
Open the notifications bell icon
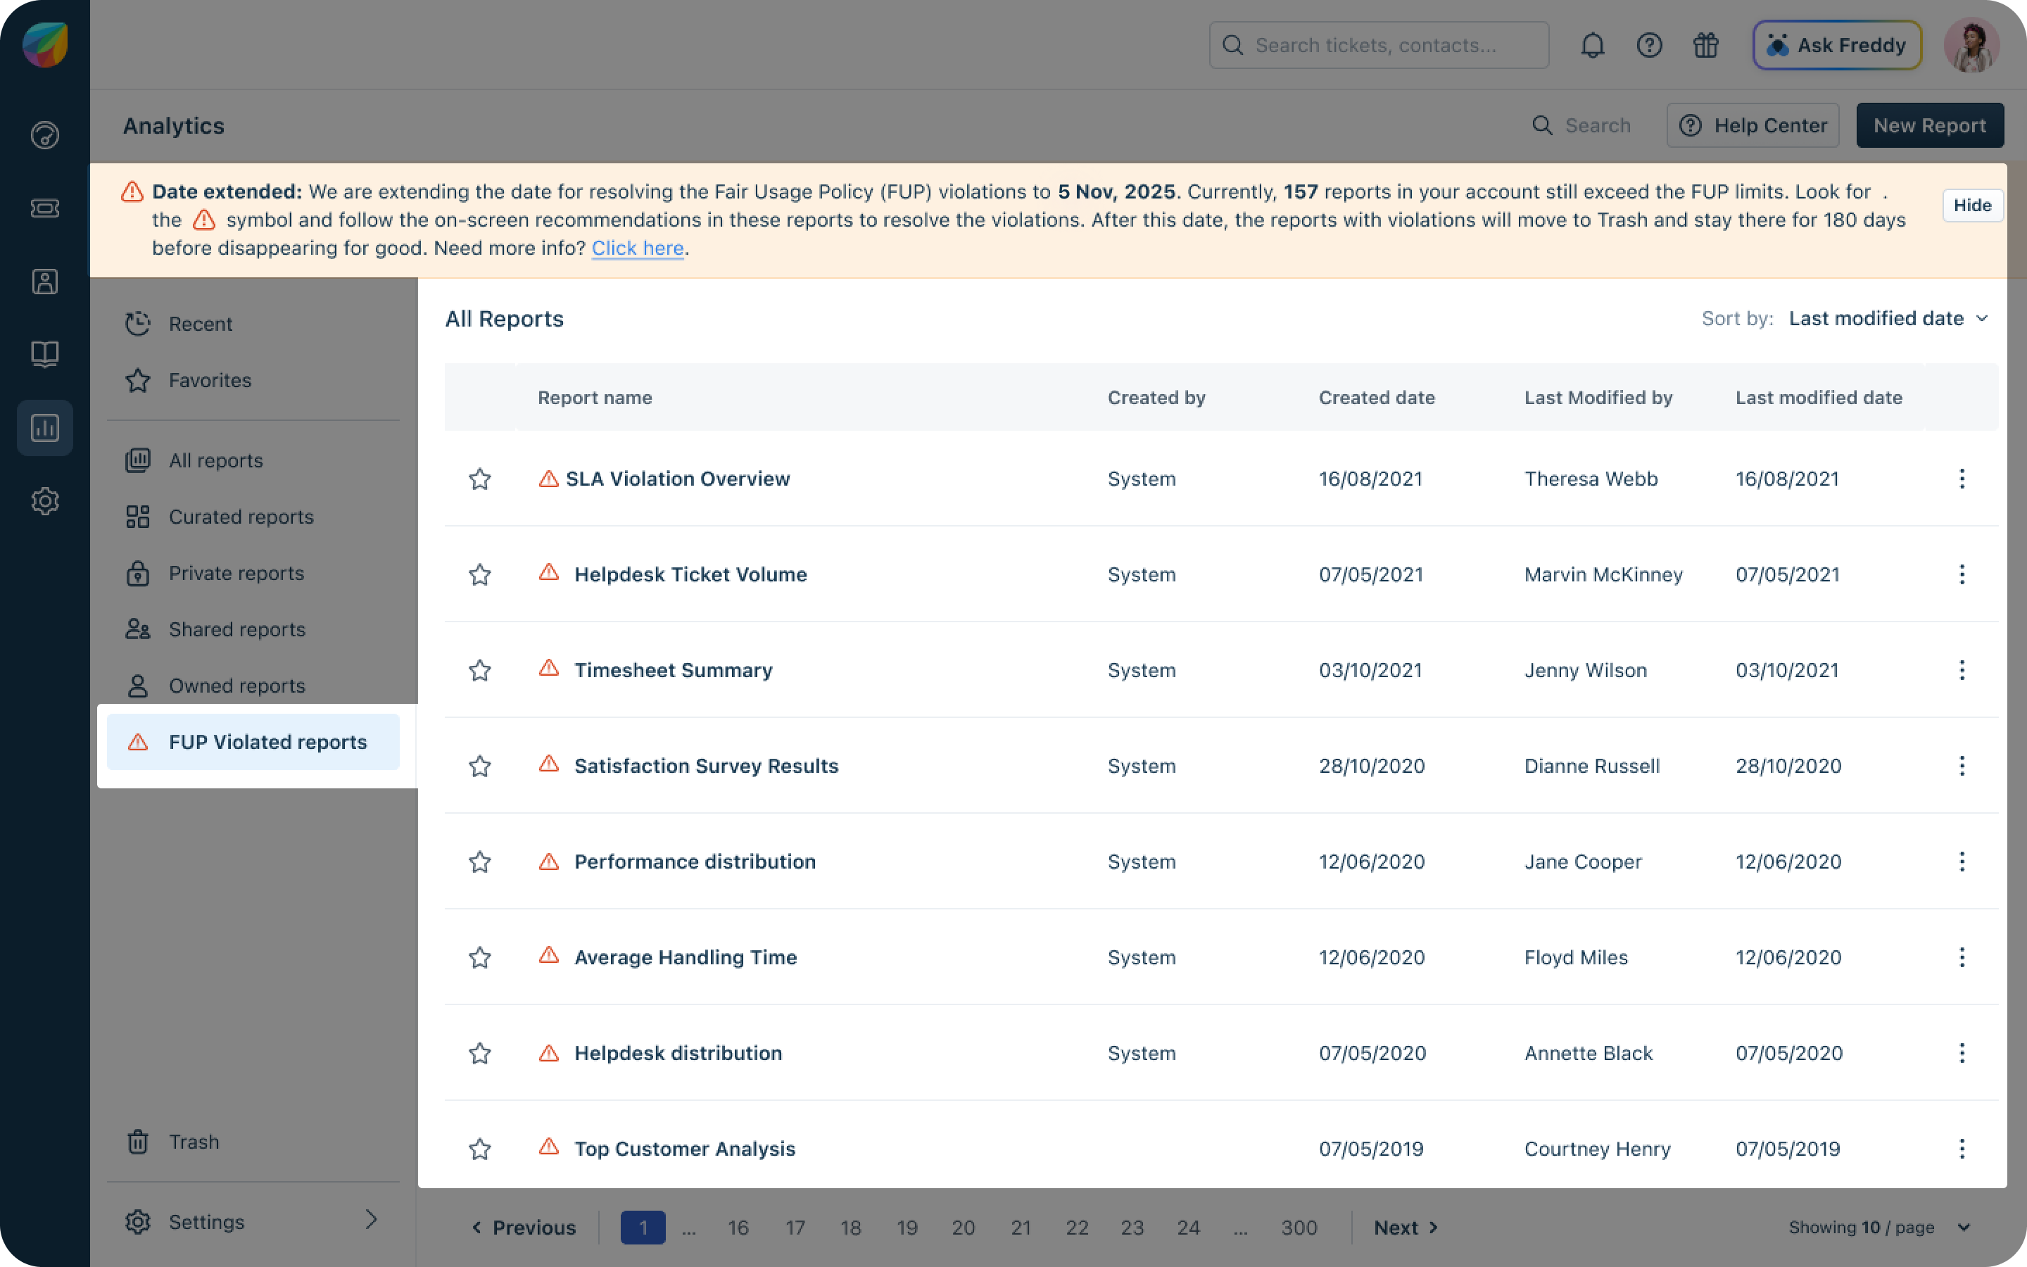[x=1592, y=45]
